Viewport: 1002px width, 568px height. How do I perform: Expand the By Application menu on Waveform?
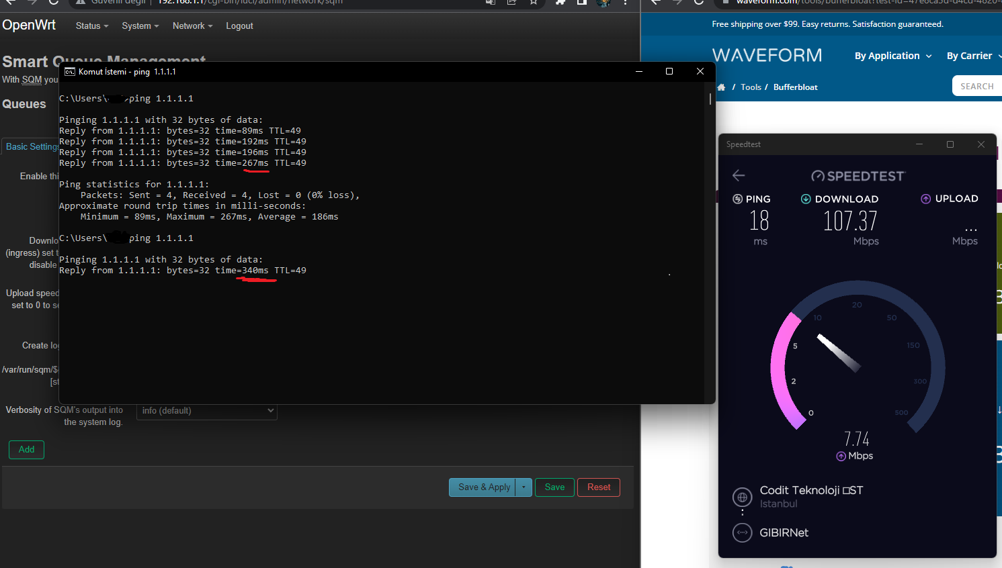click(893, 56)
